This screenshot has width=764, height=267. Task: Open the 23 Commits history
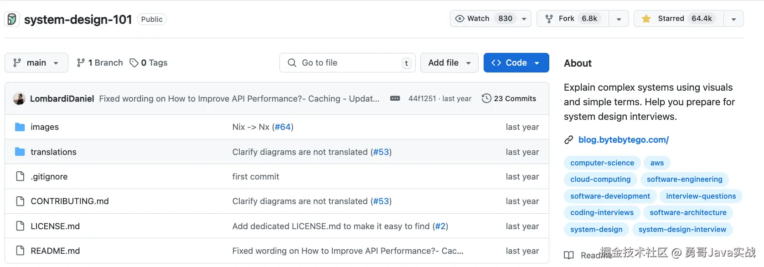coord(509,98)
